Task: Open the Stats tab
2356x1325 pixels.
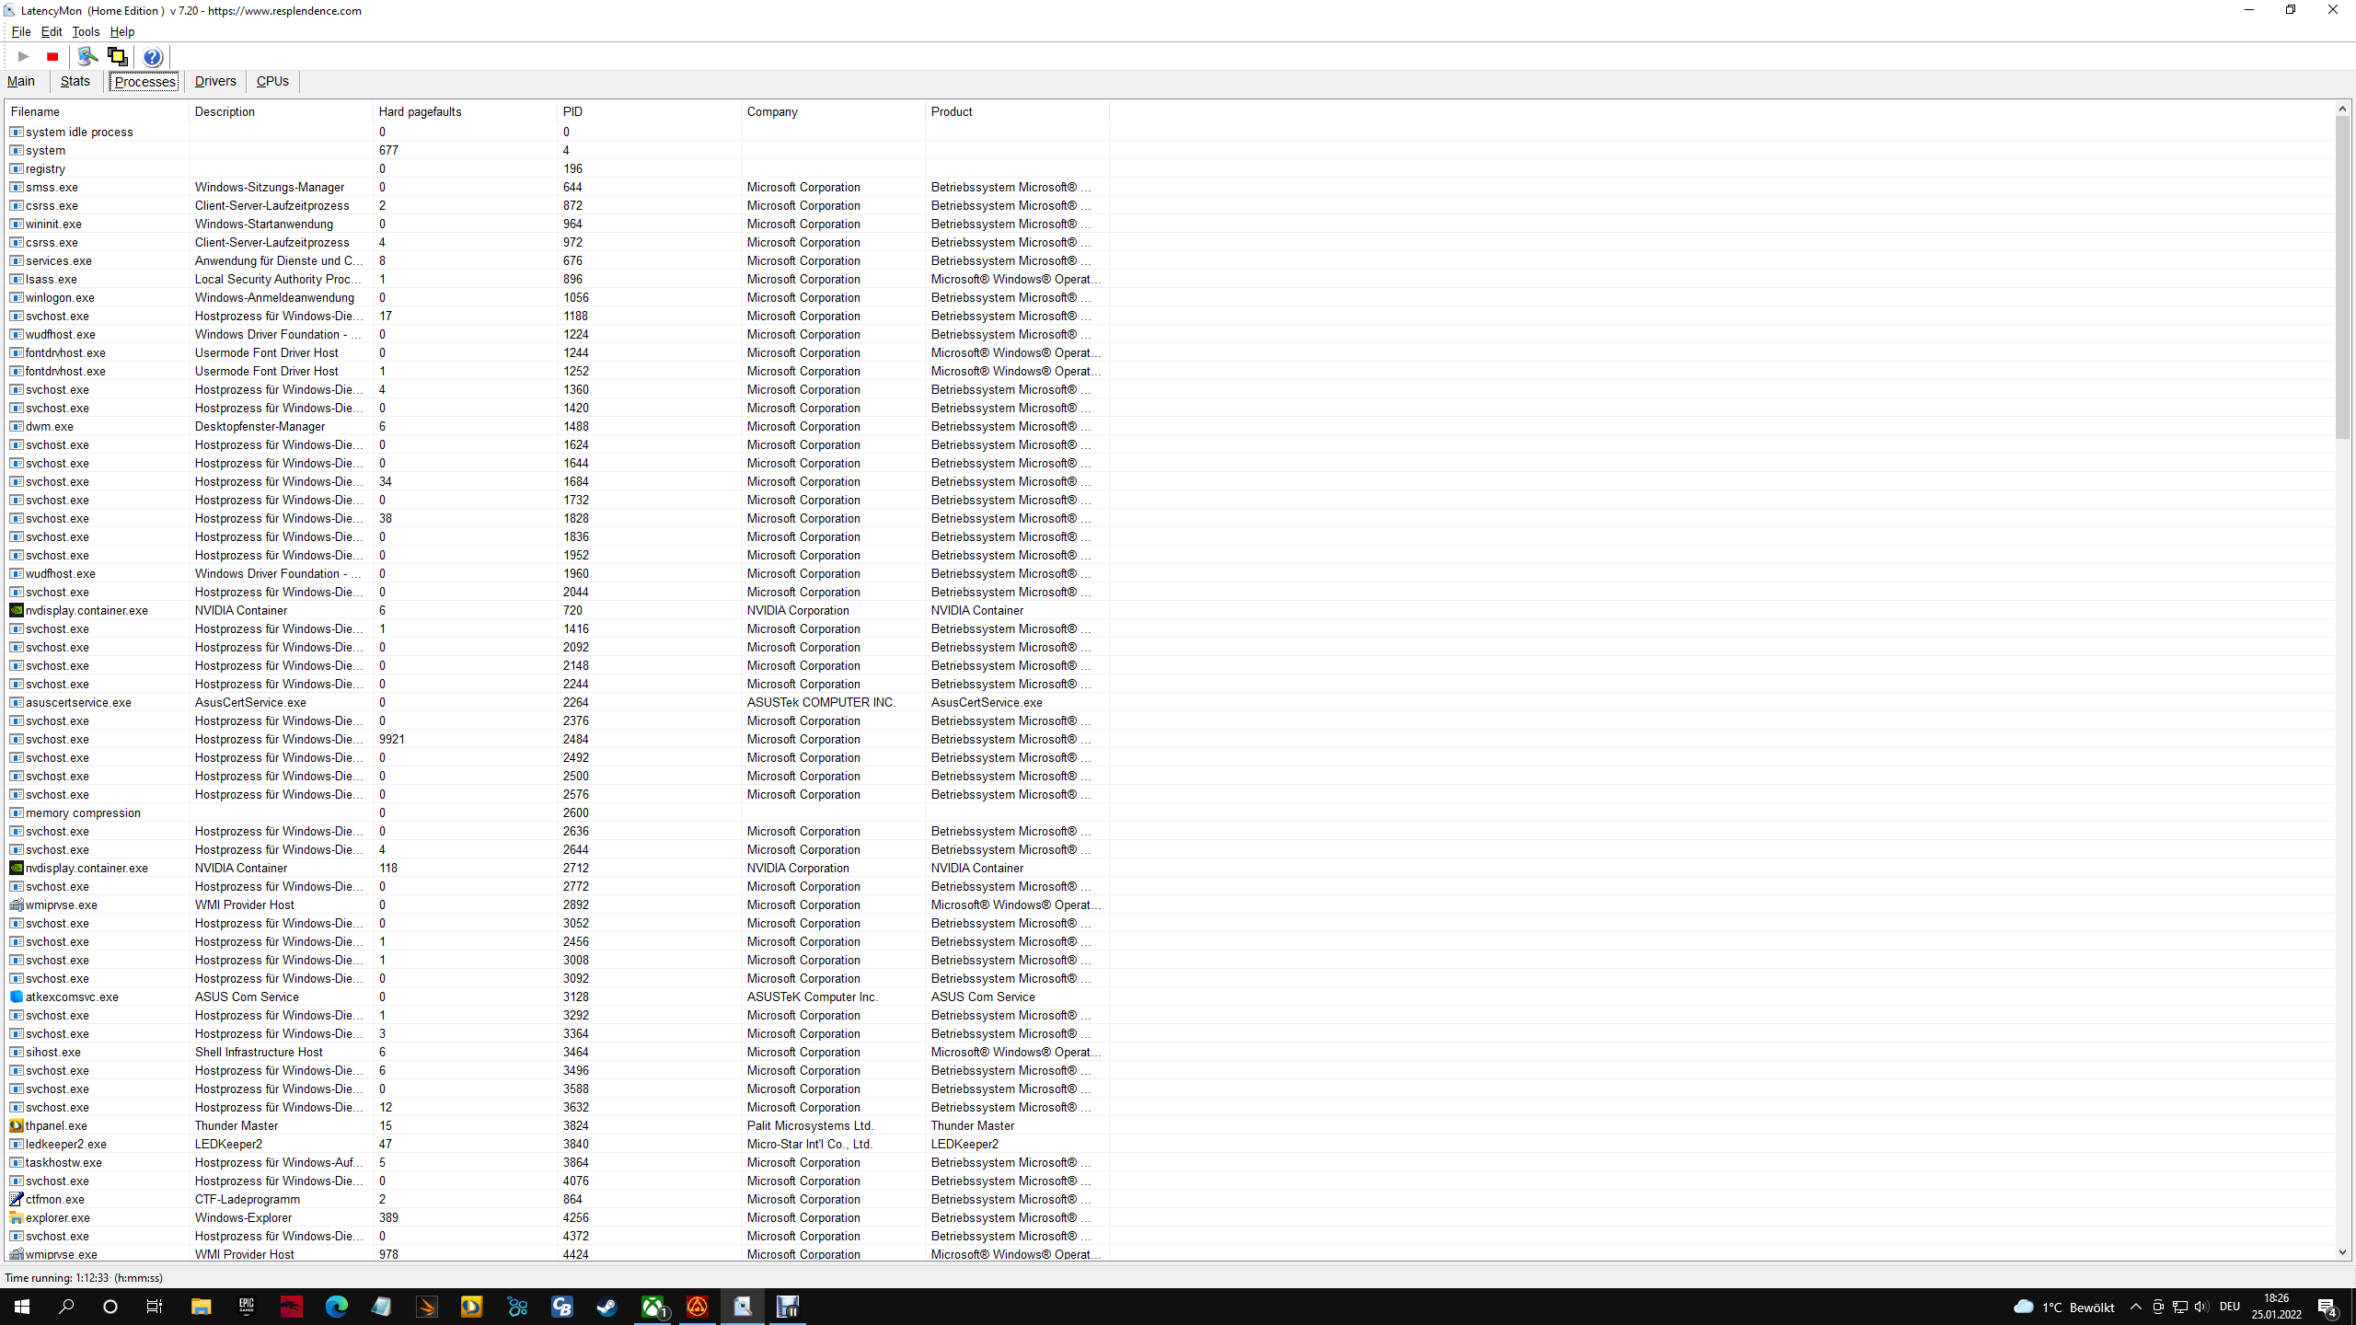Action: coord(75,81)
